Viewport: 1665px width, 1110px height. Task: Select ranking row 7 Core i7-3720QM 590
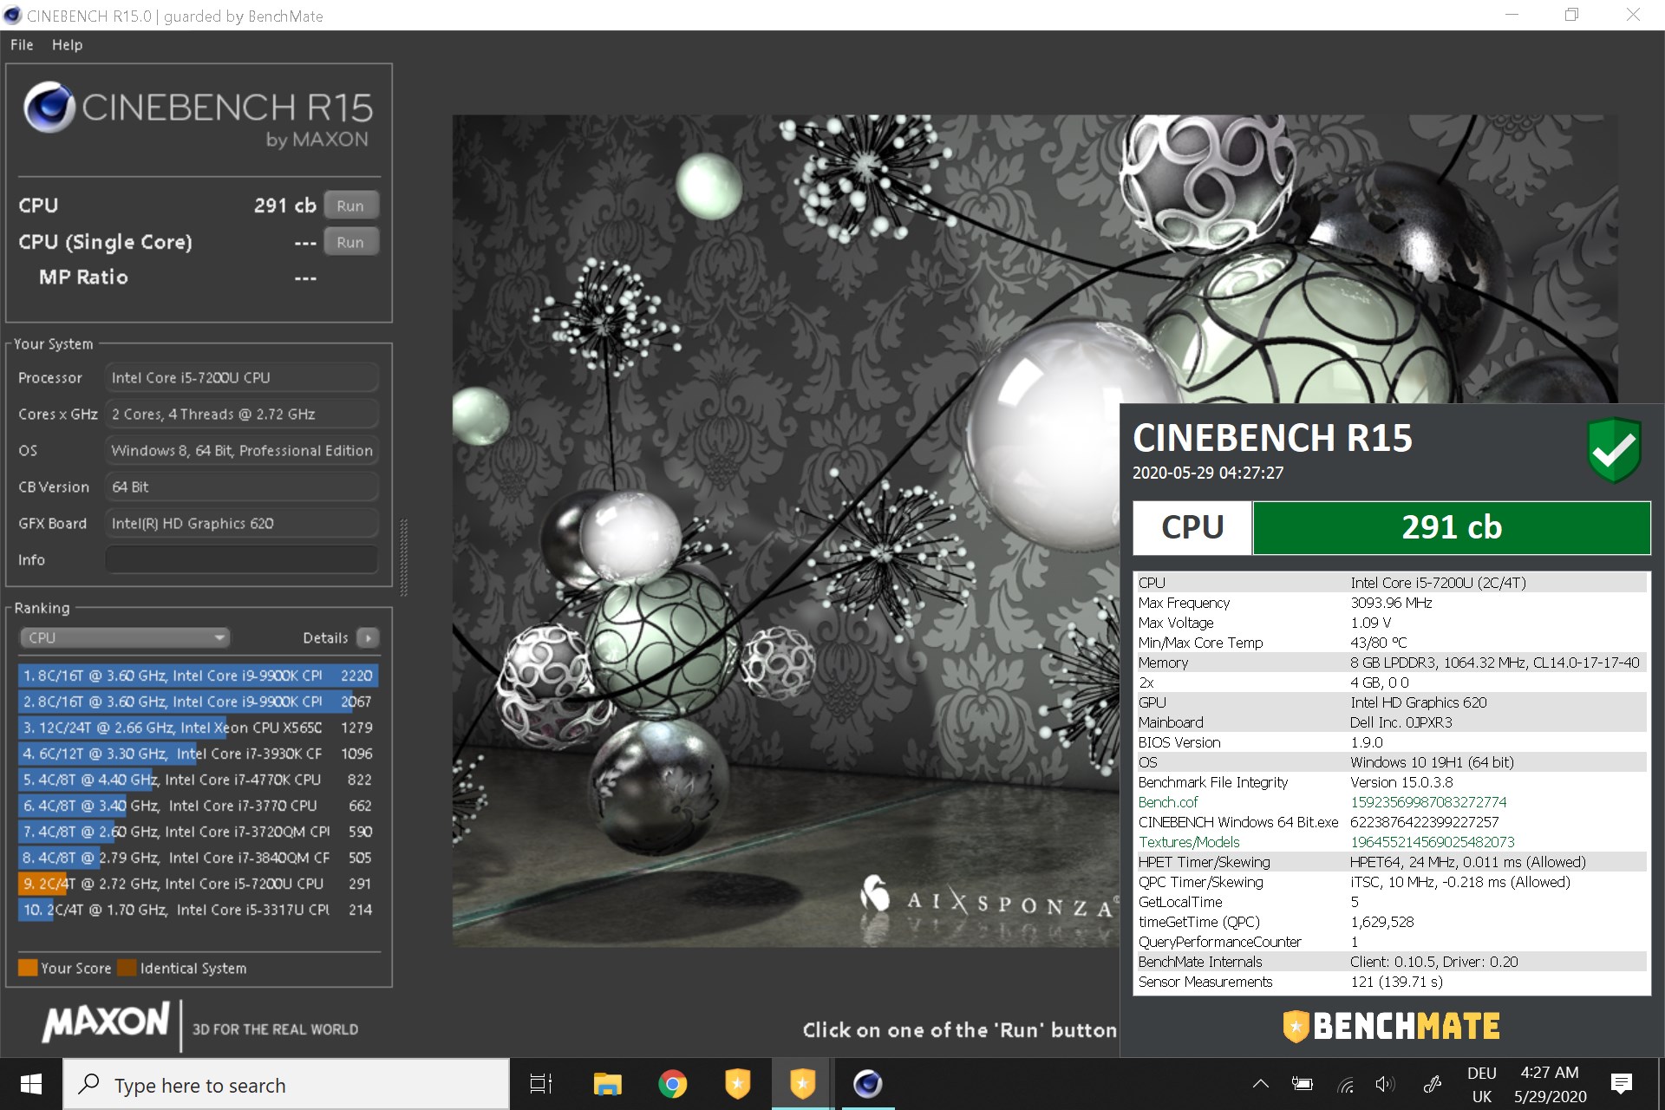pyautogui.click(x=198, y=832)
